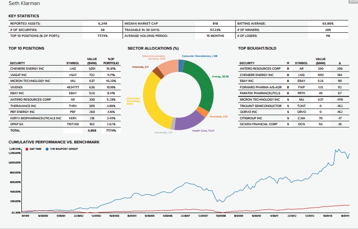Select the FORWARD PHARMA A/S-ADR row

coord(294,87)
